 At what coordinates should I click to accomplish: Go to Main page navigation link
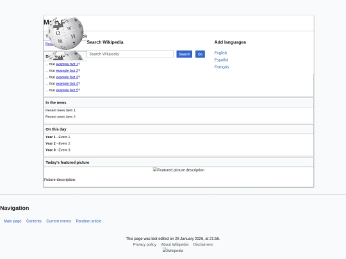[x=13, y=221]
